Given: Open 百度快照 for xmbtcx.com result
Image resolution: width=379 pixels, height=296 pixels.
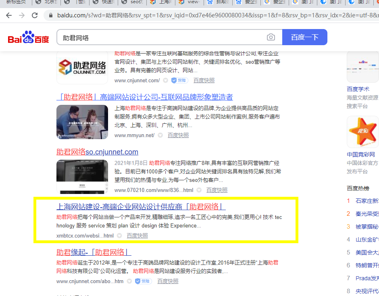Looking at the screenshot, I should click(x=137, y=236).
